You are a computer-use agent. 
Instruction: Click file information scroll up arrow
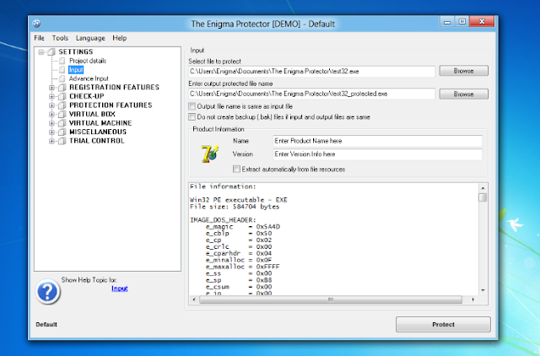pos(483,188)
